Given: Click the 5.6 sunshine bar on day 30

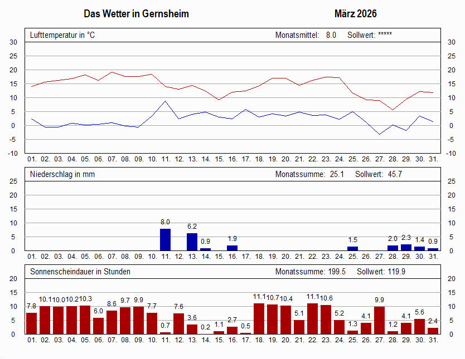Looking at the screenshot, I should coord(419,327).
